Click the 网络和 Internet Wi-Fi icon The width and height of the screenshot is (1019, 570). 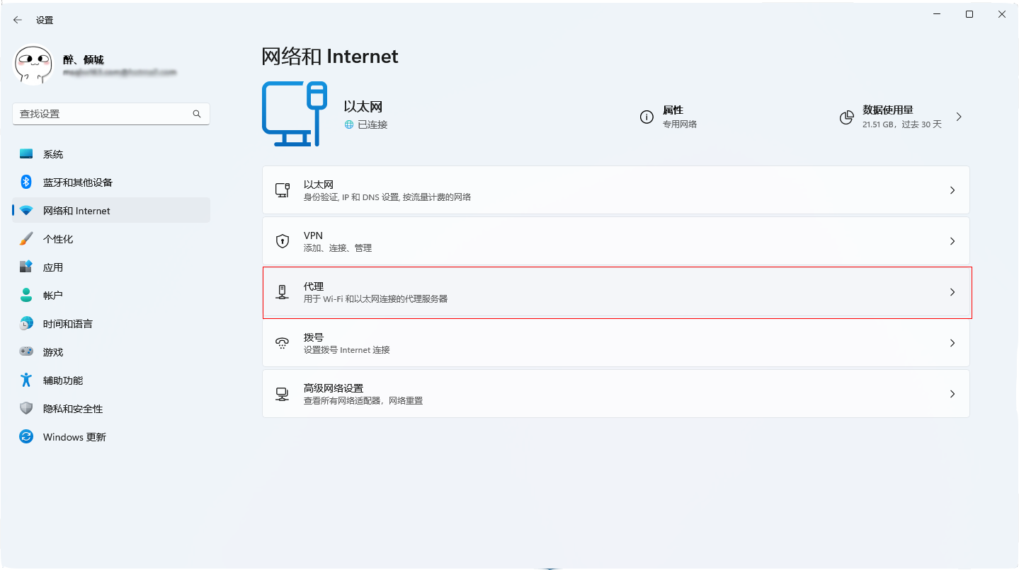click(26, 211)
